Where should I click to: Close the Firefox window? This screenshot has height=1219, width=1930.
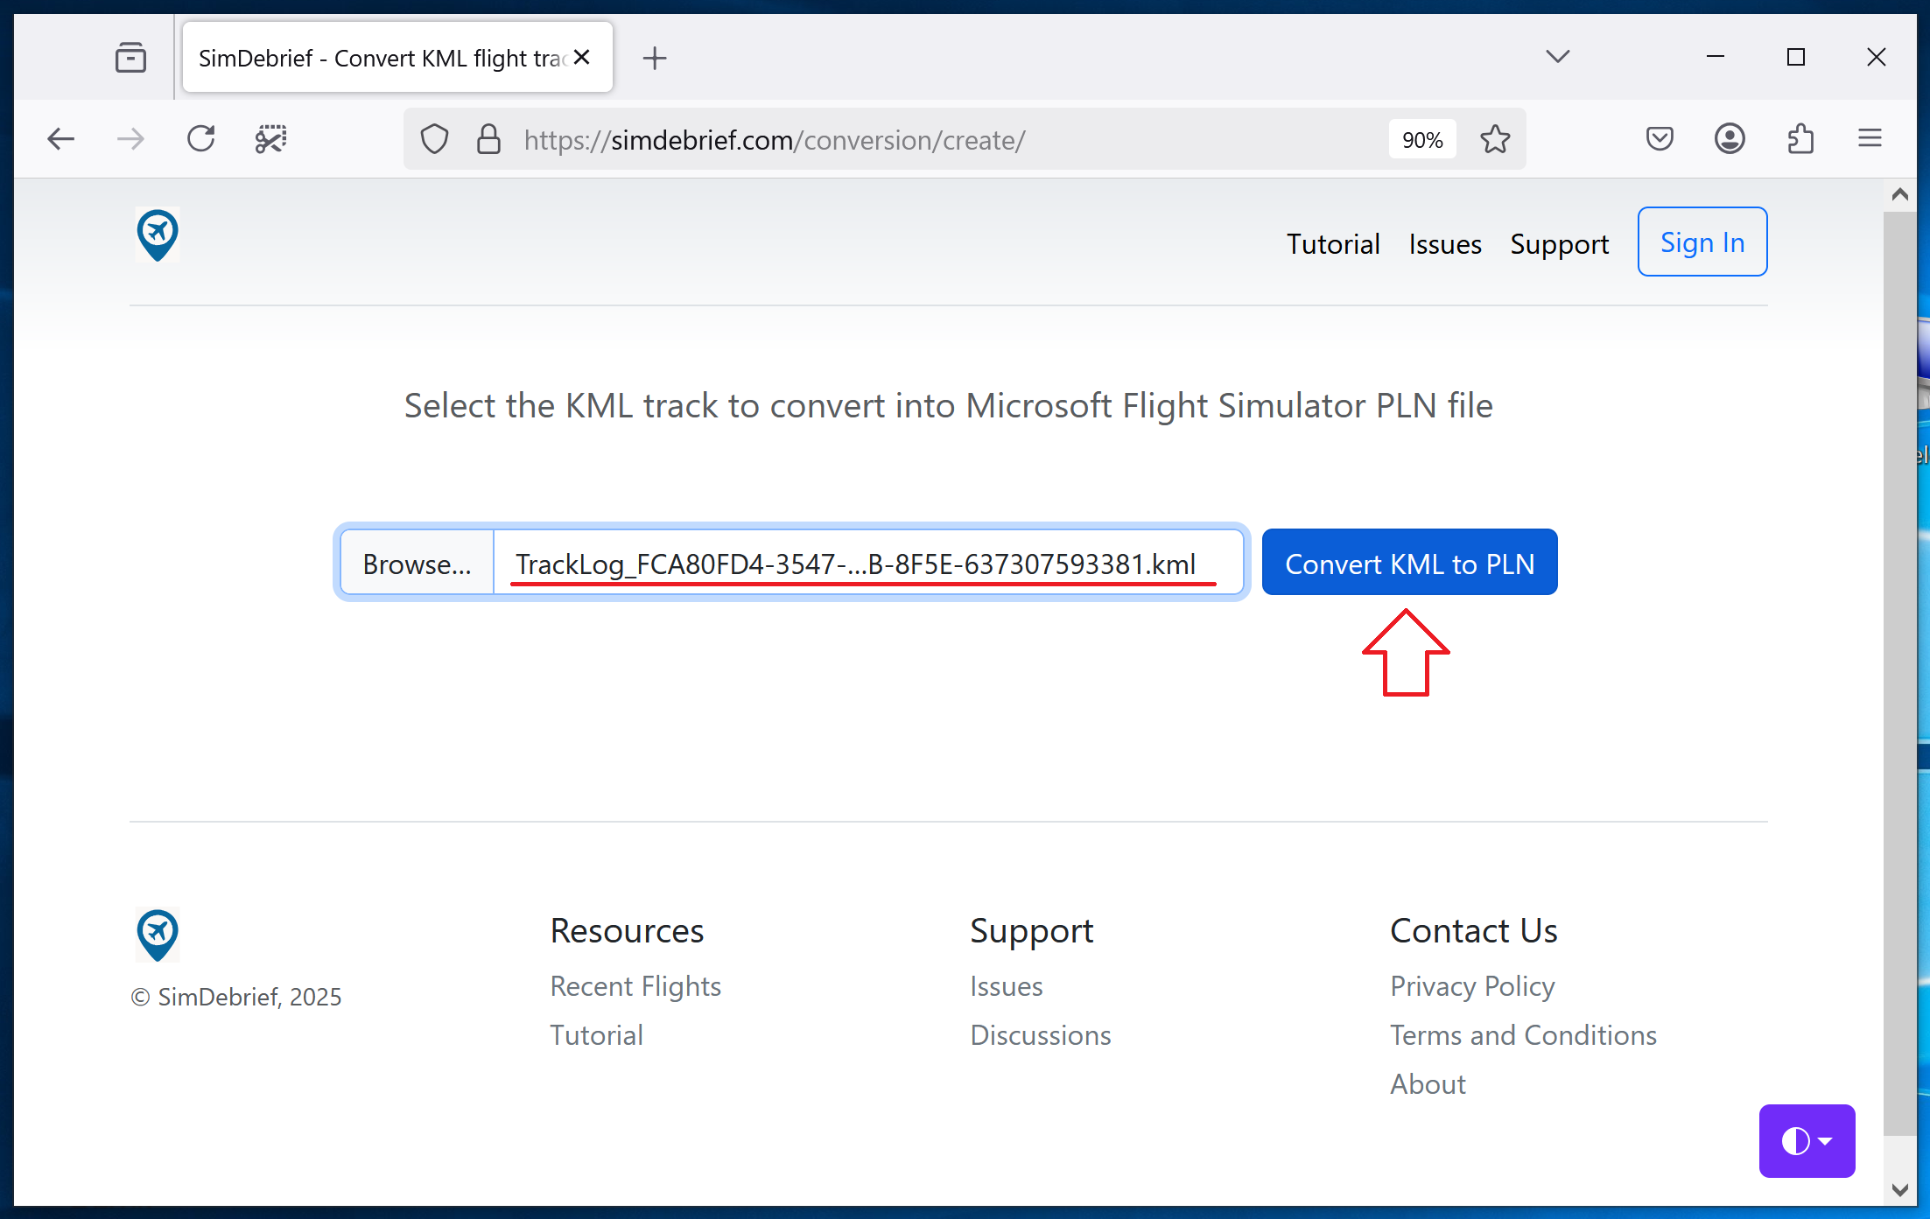(1876, 57)
